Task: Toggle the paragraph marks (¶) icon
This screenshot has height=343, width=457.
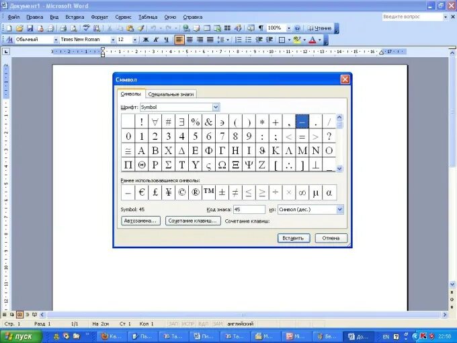Action: (x=261, y=28)
